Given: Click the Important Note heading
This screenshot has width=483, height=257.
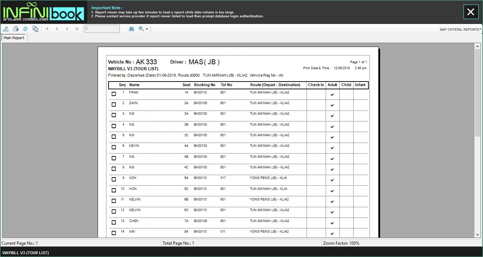Looking at the screenshot, I should click(107, 8).
